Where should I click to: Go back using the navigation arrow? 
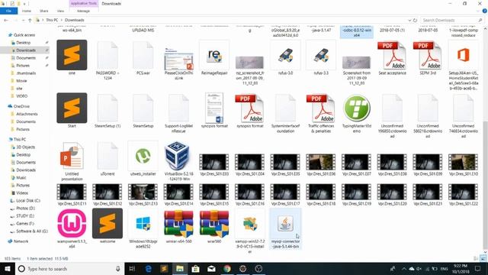(6, 20)
